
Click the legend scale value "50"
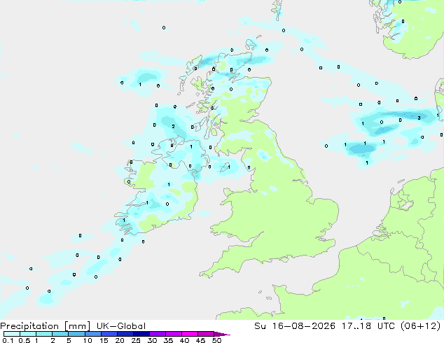click(x=216, y=340)
